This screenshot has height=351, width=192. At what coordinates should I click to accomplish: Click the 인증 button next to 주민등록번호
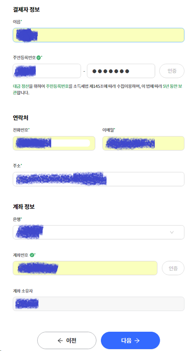pos(172,71)
